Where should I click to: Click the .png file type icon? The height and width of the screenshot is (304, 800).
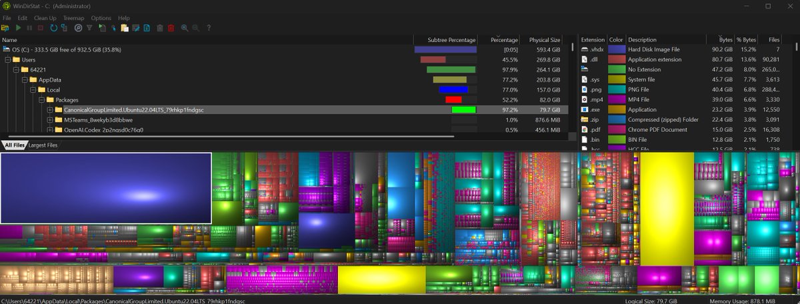click(585, 89)
